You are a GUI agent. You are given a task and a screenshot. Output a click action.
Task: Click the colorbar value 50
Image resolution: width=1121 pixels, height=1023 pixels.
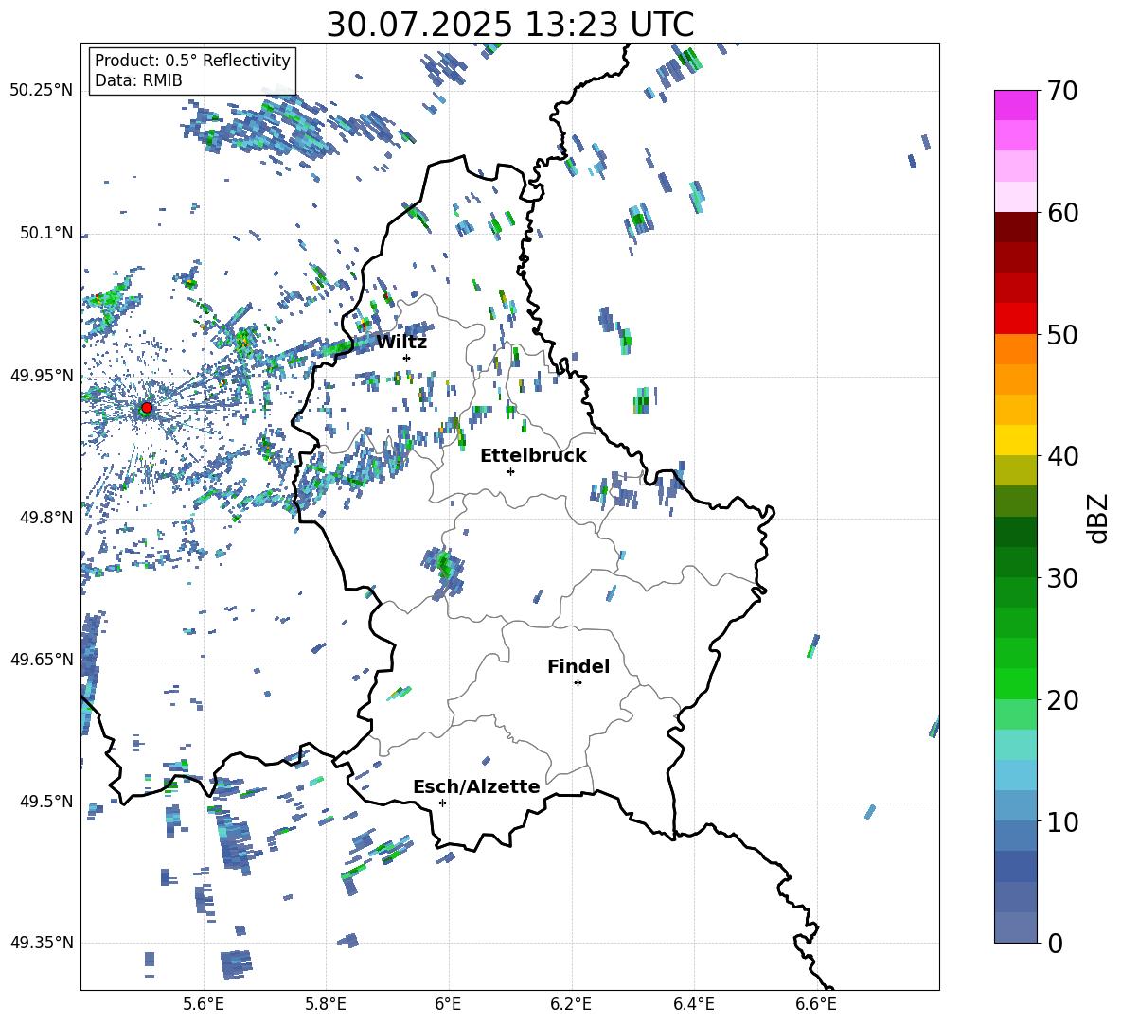coord(1062,335)
